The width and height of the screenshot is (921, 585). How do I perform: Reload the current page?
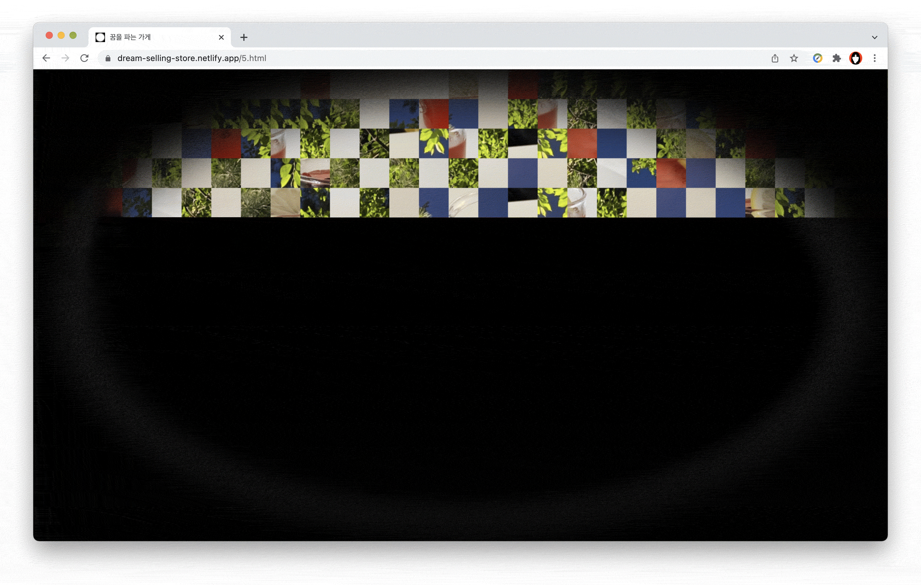coord(85,58)
